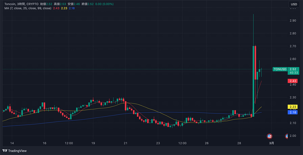
Task: Click the fully visible US flag event marker
Action: [270, 136]
